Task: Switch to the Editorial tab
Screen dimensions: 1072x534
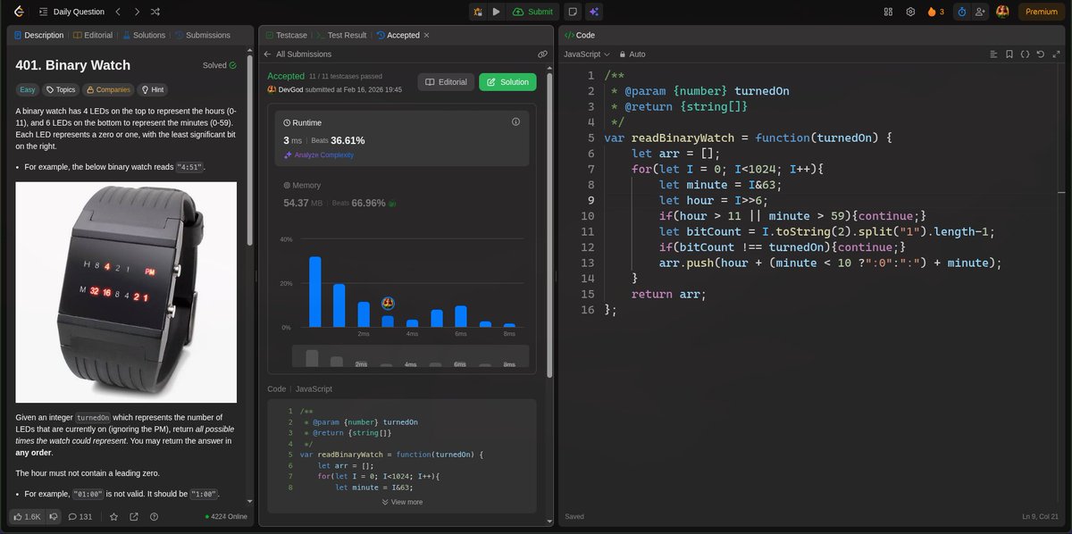Action: (93, 35)
